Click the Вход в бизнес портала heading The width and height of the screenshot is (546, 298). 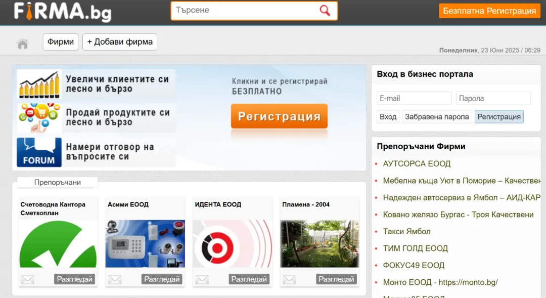[x=425, y=74]
